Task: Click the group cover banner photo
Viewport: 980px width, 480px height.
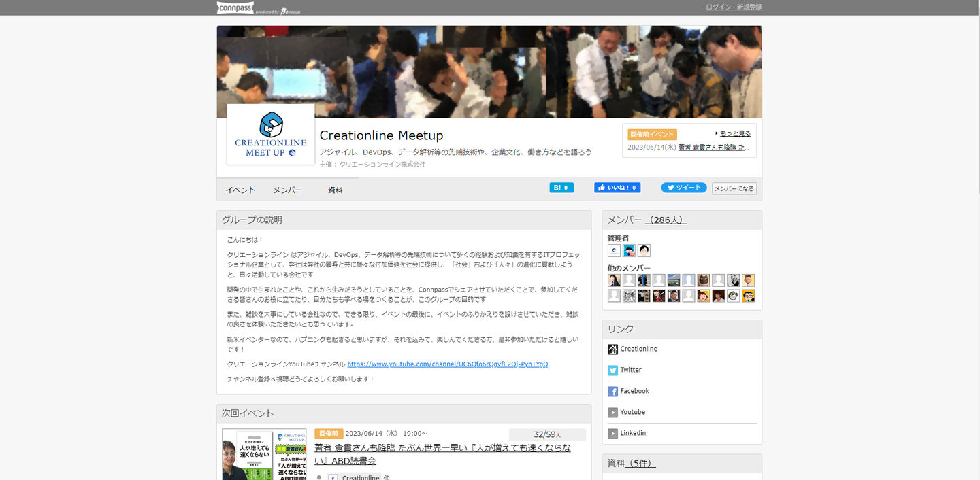Action: (x=489, y=72)
